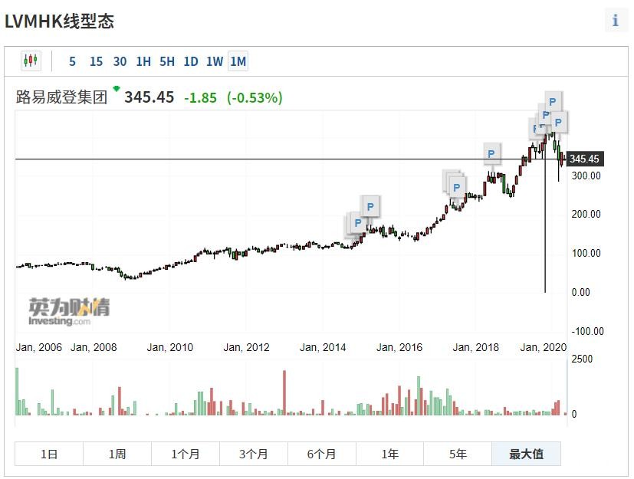The width and height of the screenshot is (634, 479).
Task: Choose the 1D interval
Action: click(191, 61)
